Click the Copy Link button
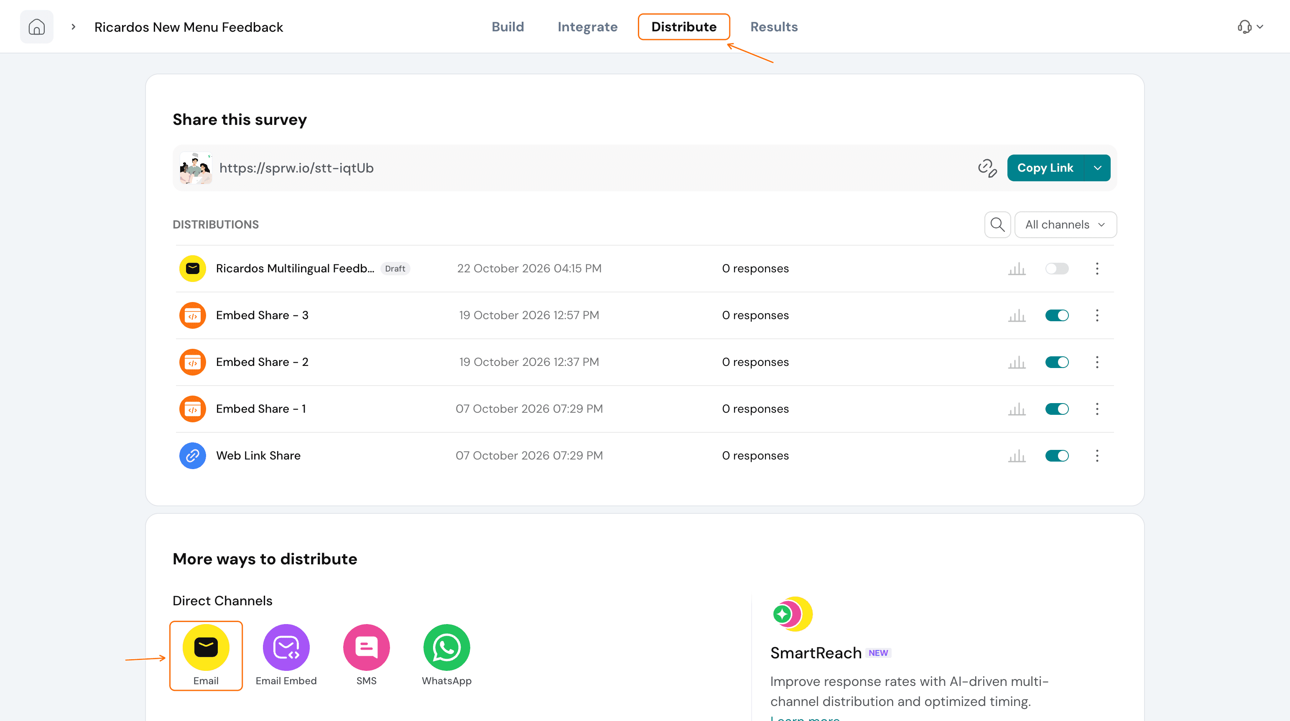The height and width of the screenshot is (721, 1290). click(x=1045, y=168)
